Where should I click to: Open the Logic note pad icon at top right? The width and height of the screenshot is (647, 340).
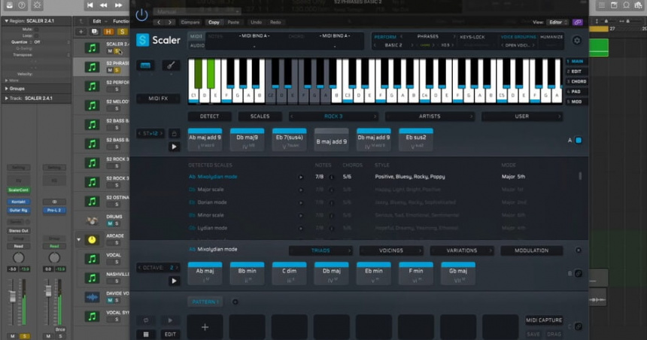click(x=614, y=5)
